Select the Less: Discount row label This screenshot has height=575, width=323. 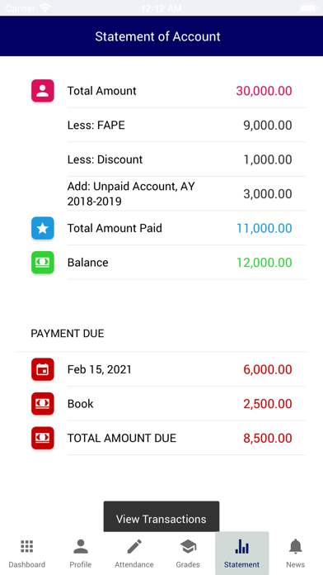(x=105, y=159)
